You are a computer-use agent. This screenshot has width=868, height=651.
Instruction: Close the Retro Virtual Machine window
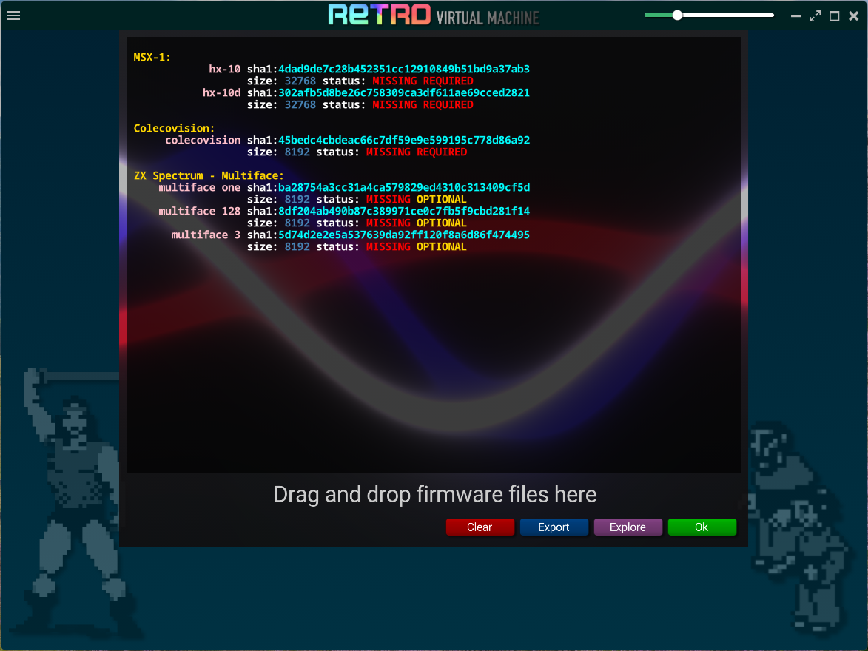(x=854, y=16)
